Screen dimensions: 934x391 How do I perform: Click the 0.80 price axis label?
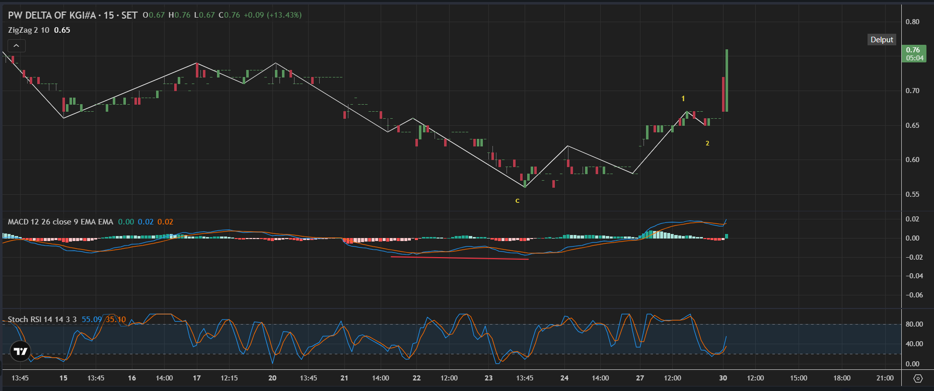912,22
